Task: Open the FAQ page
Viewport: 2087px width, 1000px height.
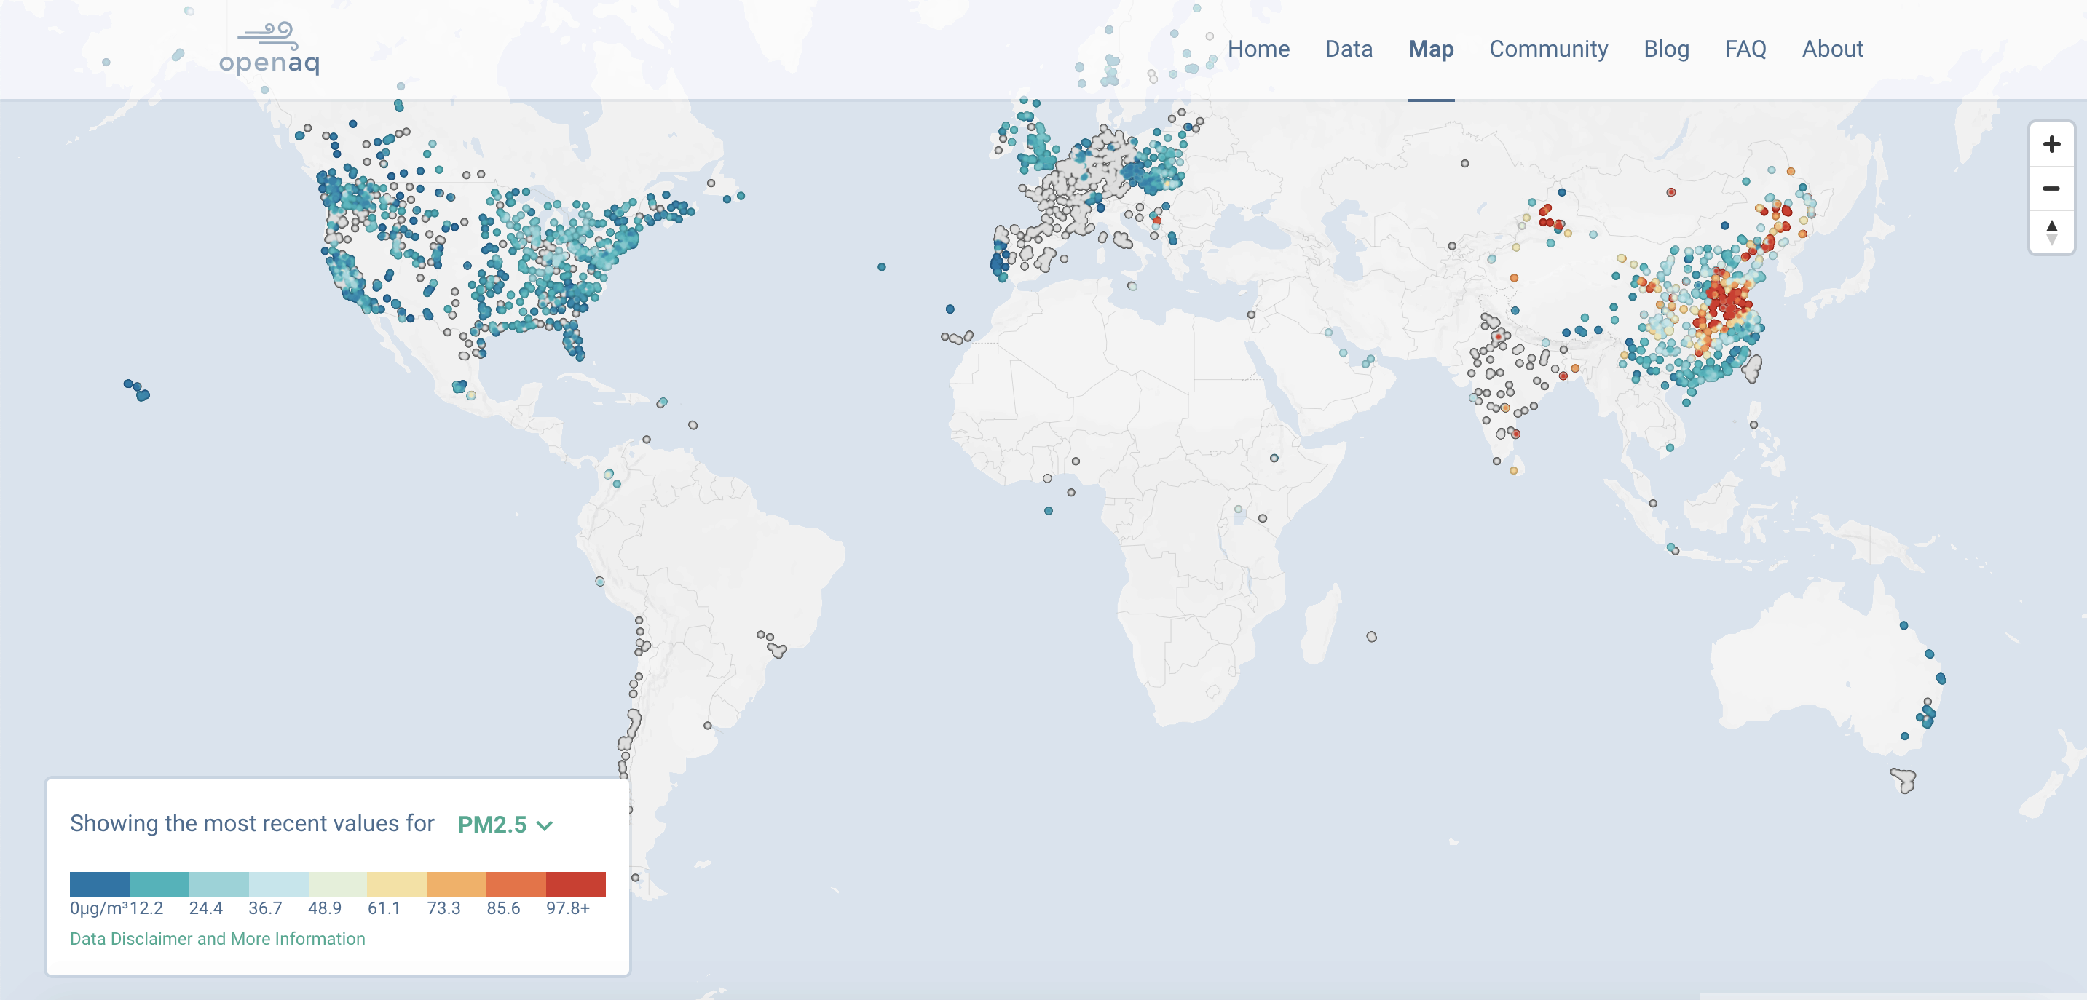Action: click(1745, 49)
